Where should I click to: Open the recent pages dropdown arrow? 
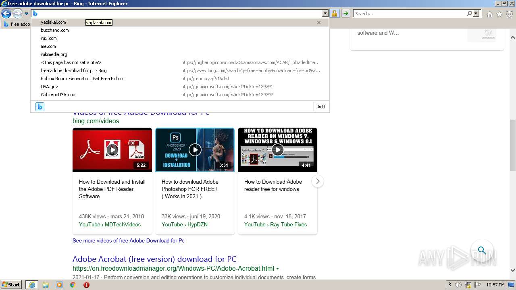(x=26, y=14)
